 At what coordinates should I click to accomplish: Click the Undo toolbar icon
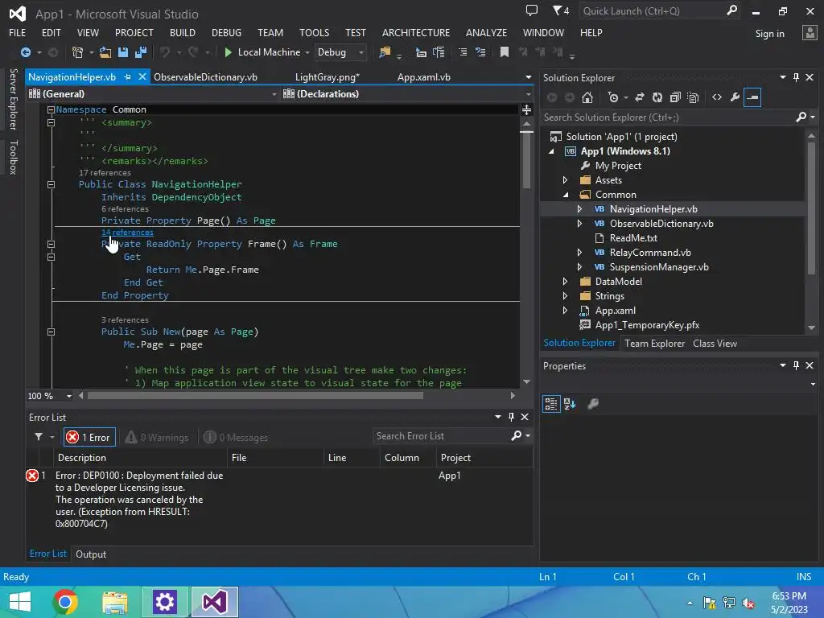click(x=165, y=52)
